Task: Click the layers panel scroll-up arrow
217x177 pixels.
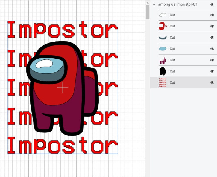Action: (x=148, y=3)
